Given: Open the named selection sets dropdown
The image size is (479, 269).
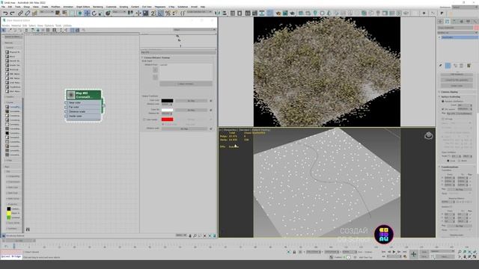Looking at the screenshot, I should 199,12.
